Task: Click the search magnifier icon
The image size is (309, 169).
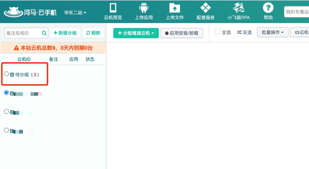Action: tap(44, 33)
